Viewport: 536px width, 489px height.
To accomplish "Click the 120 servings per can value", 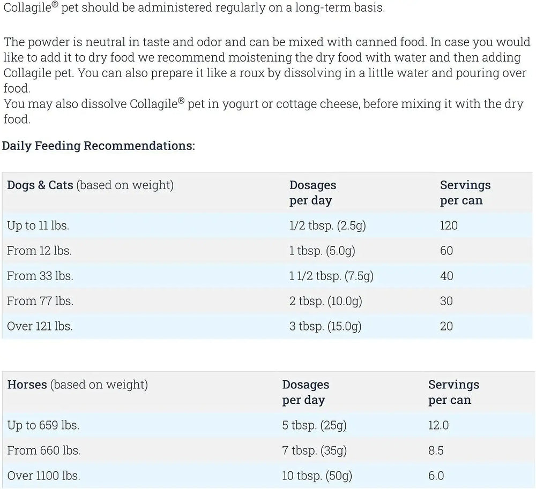I will coord(449,225).
